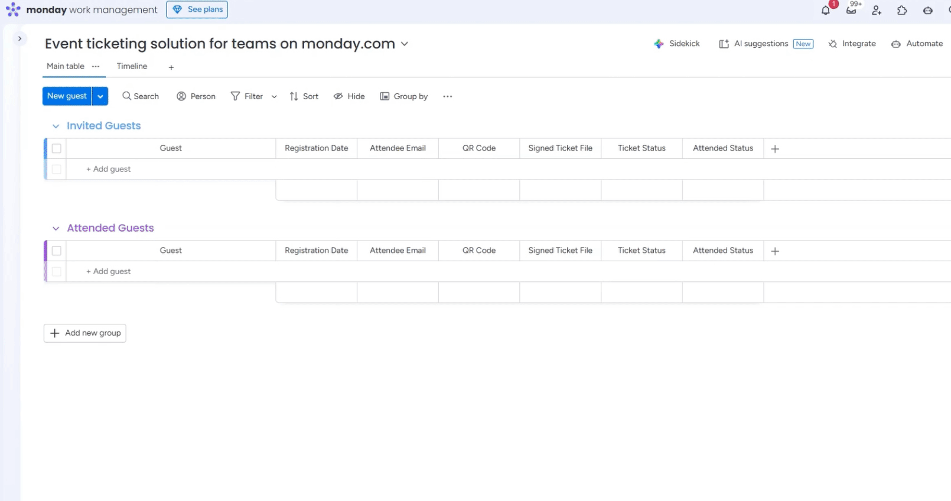Open the inbox tray icon
951x501 pixels.
tap(851, 10)
